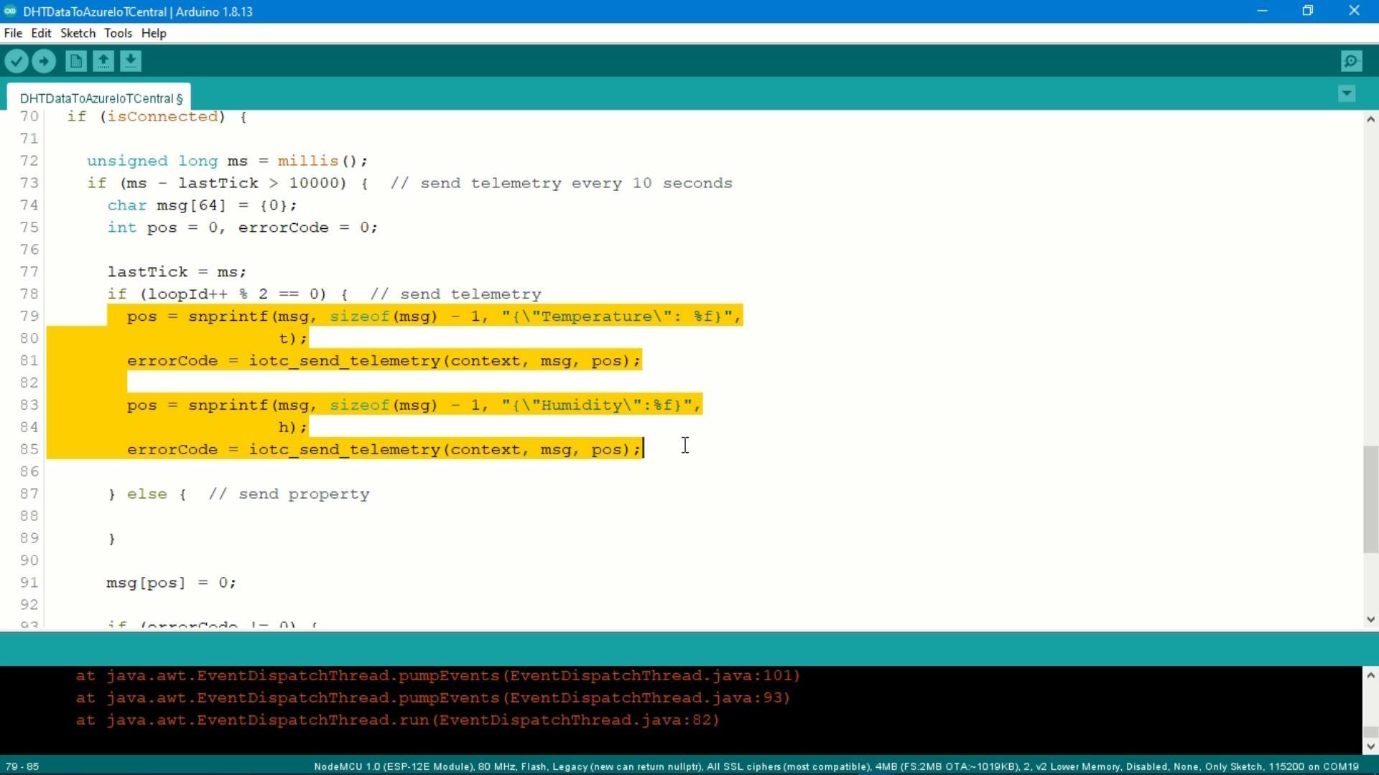This screenshot has width=1379, height=775.
Task: Save the sketch using the Save icon
Action: (x=130, y=61)
